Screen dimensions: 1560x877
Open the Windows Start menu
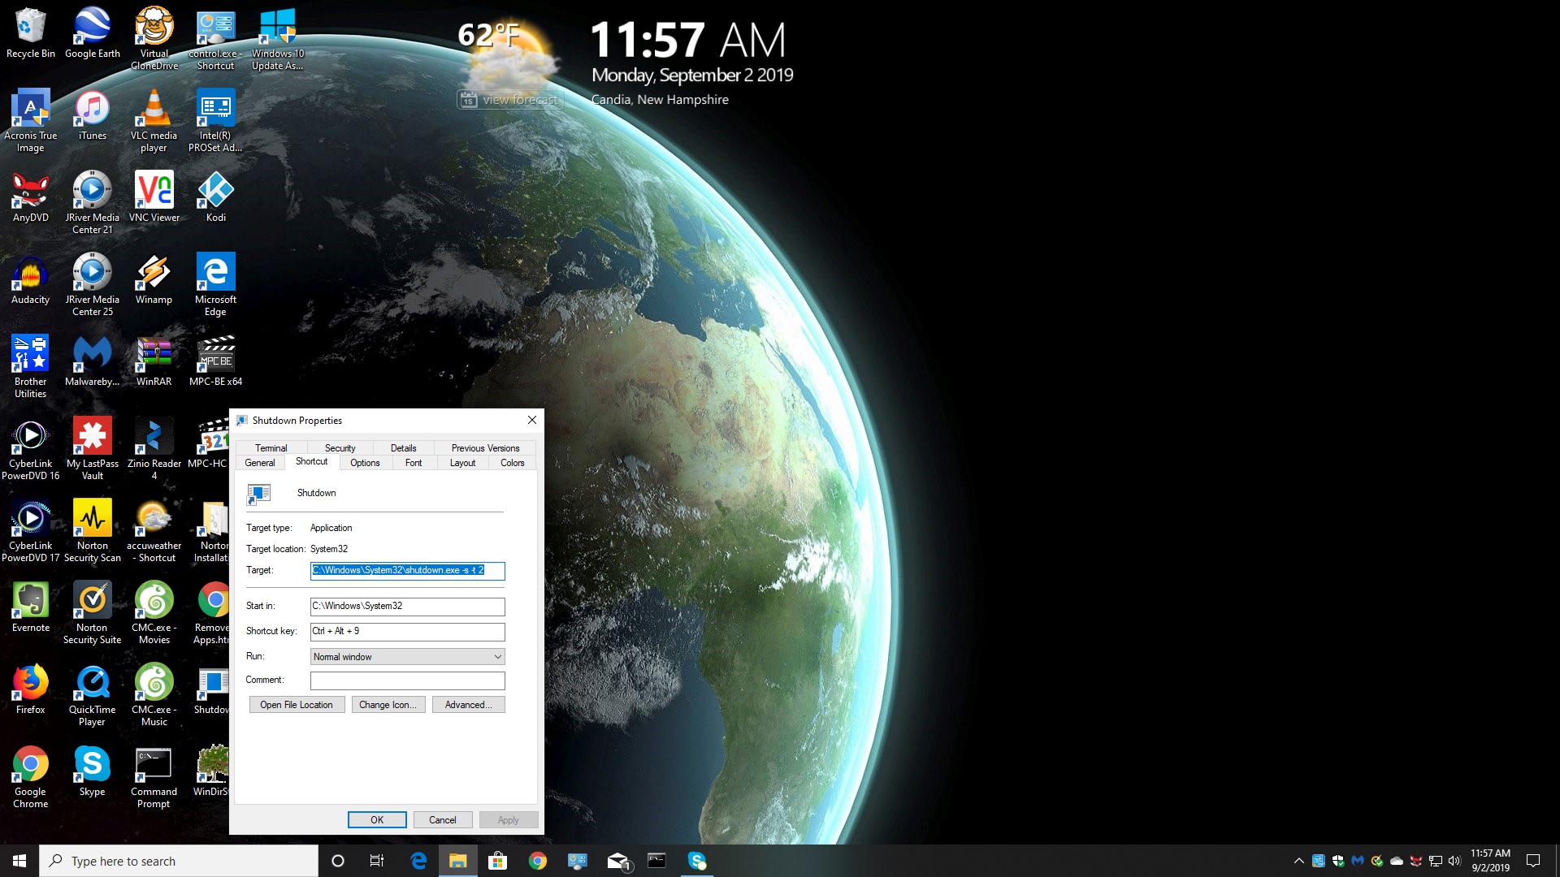coord(19,861)
